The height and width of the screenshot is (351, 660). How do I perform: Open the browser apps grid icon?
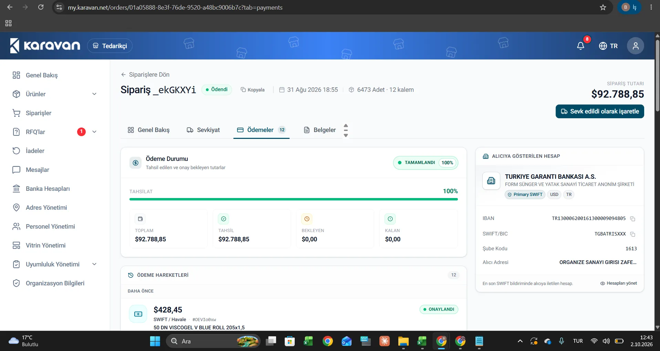click(8, 23)
